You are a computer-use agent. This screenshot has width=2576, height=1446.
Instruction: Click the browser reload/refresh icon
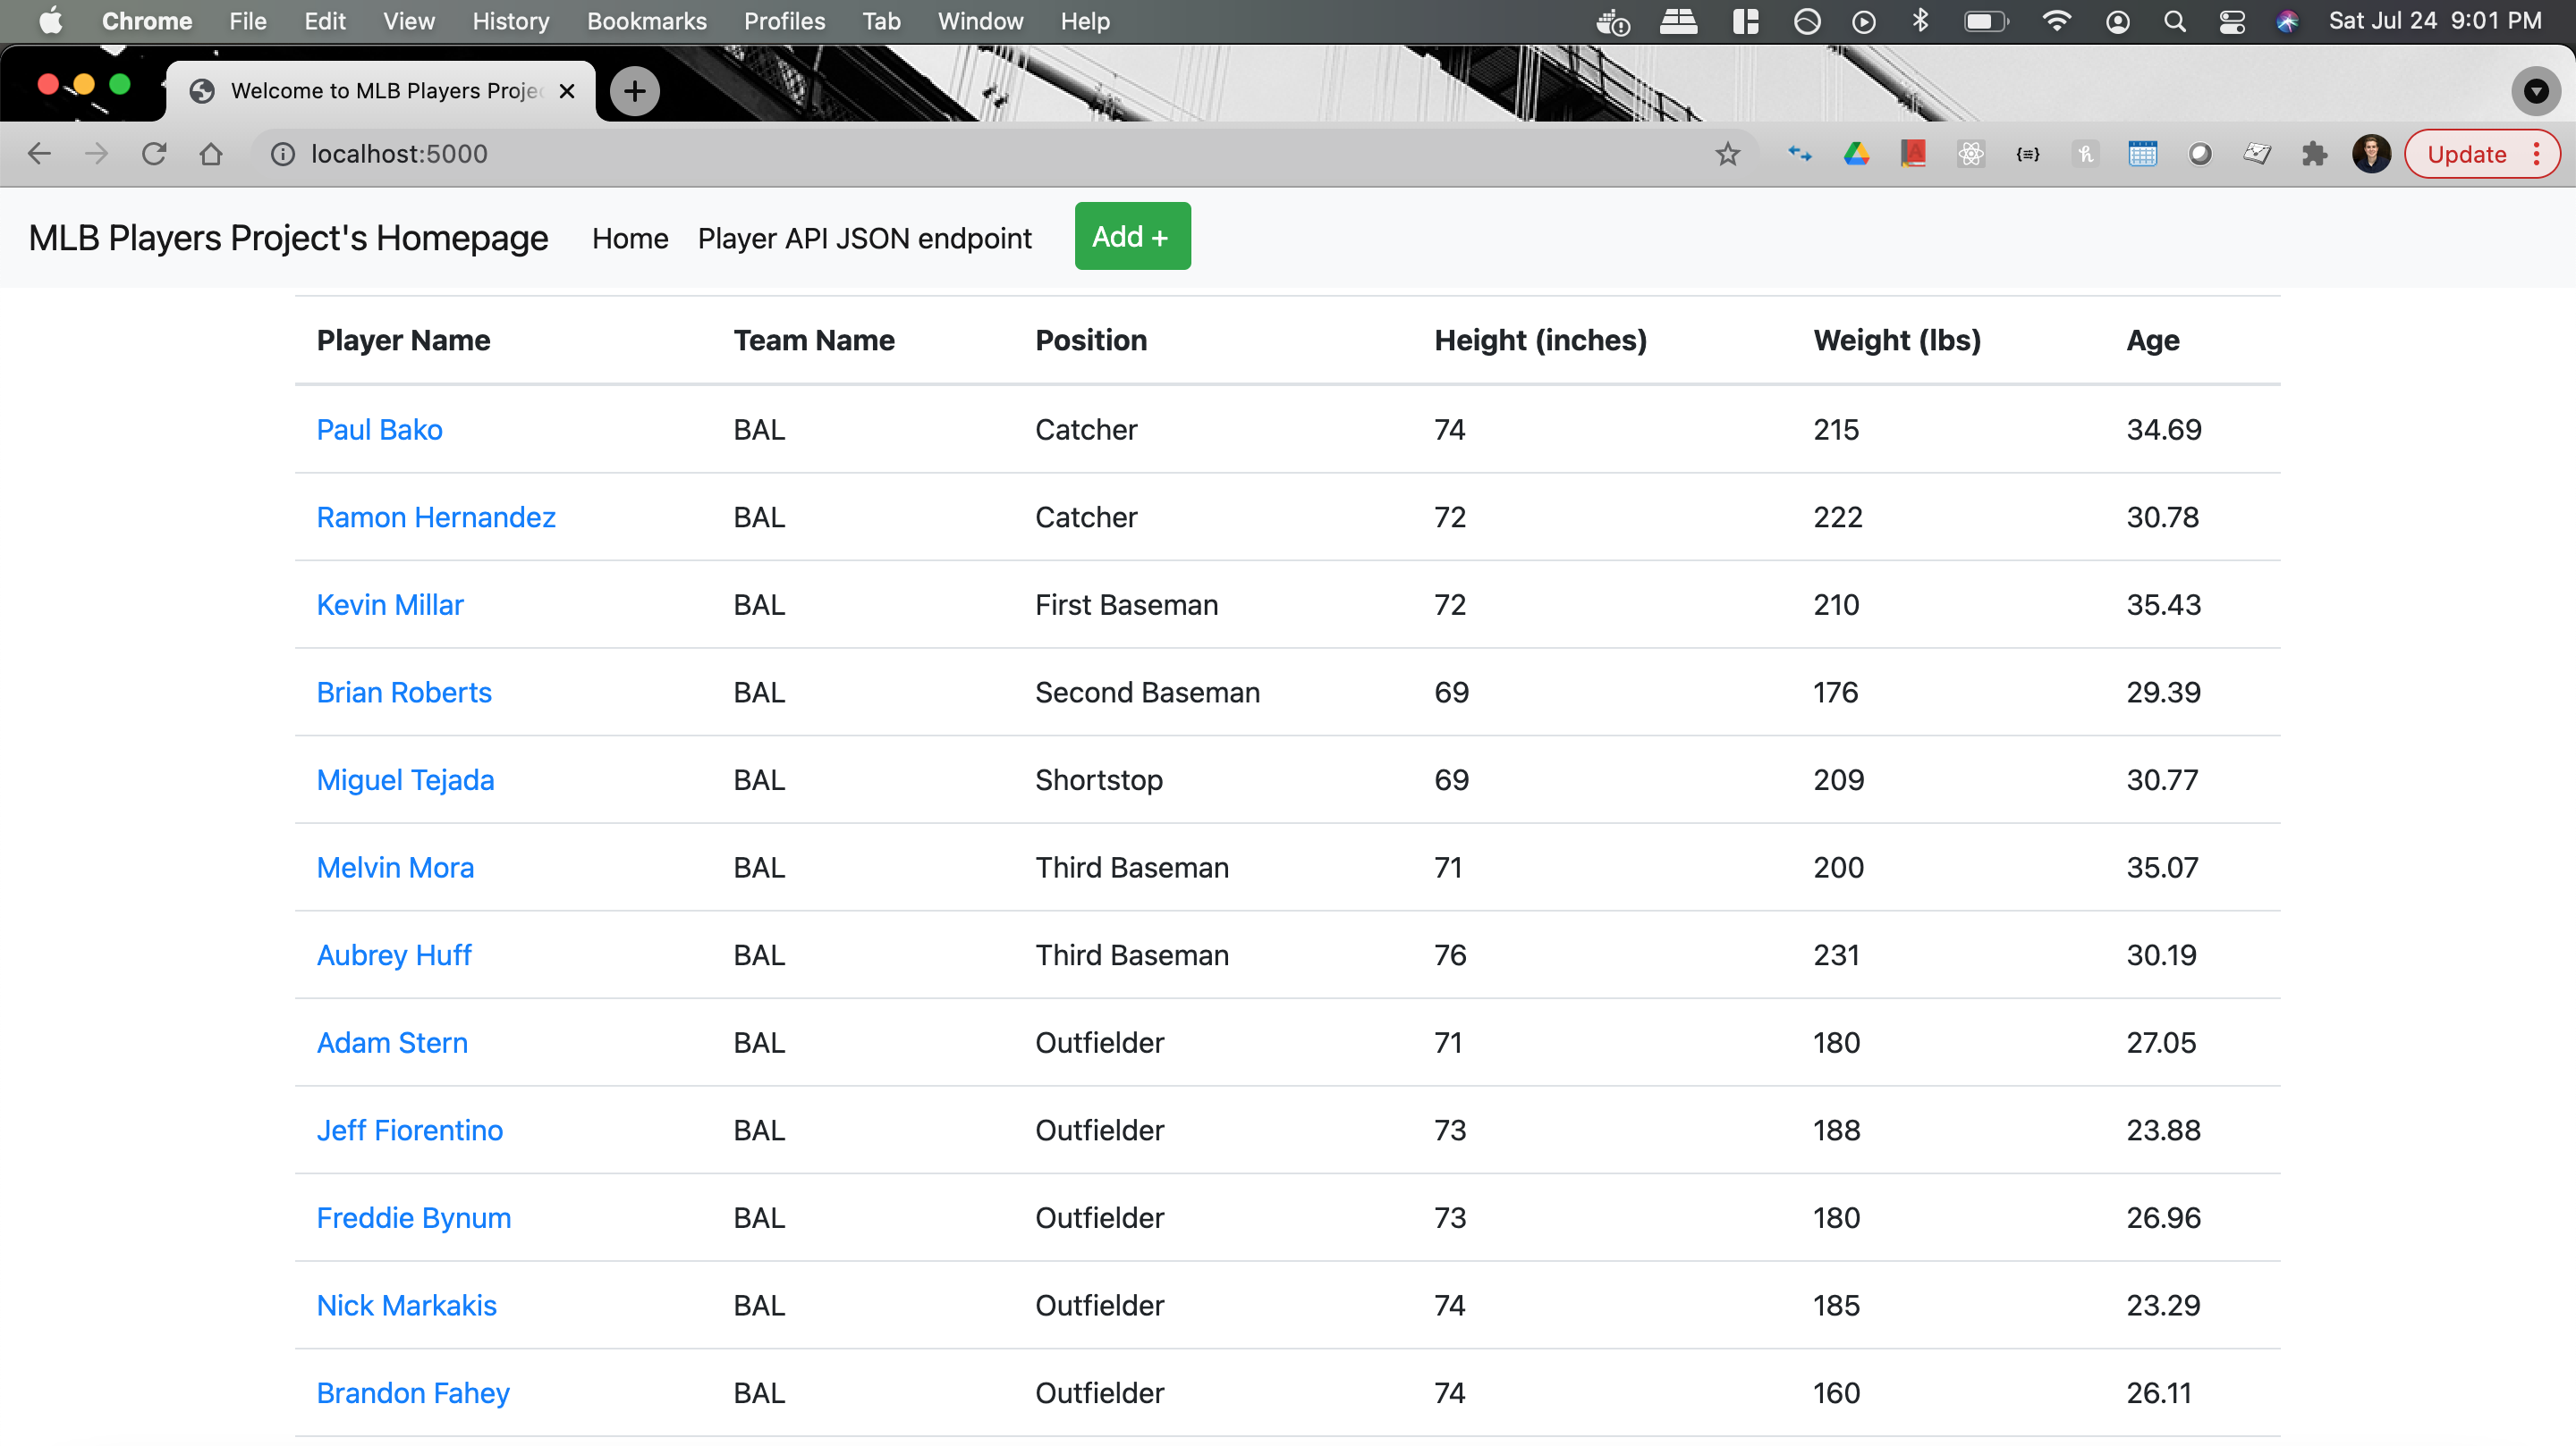coord(156,154)
